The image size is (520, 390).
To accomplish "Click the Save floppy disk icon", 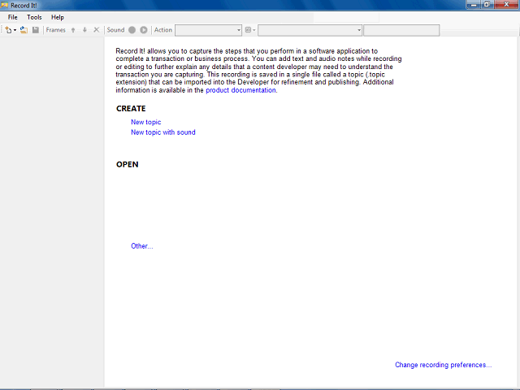I will (36, 30).
